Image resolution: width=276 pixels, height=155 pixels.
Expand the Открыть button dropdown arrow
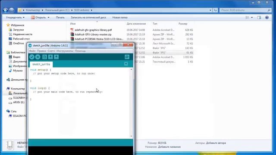coord(49,17)
